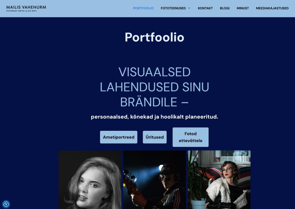Viewport: 295px width, 209px height.
Task: Open Meediakajastused from the navigation
Action: click(272, 8)
